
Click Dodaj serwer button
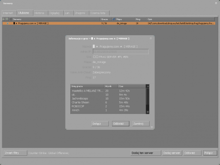click(172, 153)
